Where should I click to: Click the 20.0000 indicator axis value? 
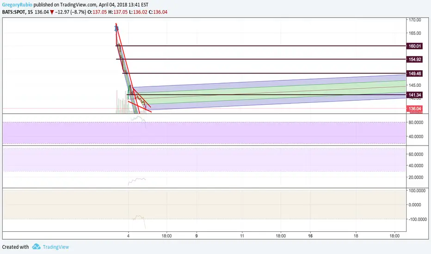(x=416, y=177)
